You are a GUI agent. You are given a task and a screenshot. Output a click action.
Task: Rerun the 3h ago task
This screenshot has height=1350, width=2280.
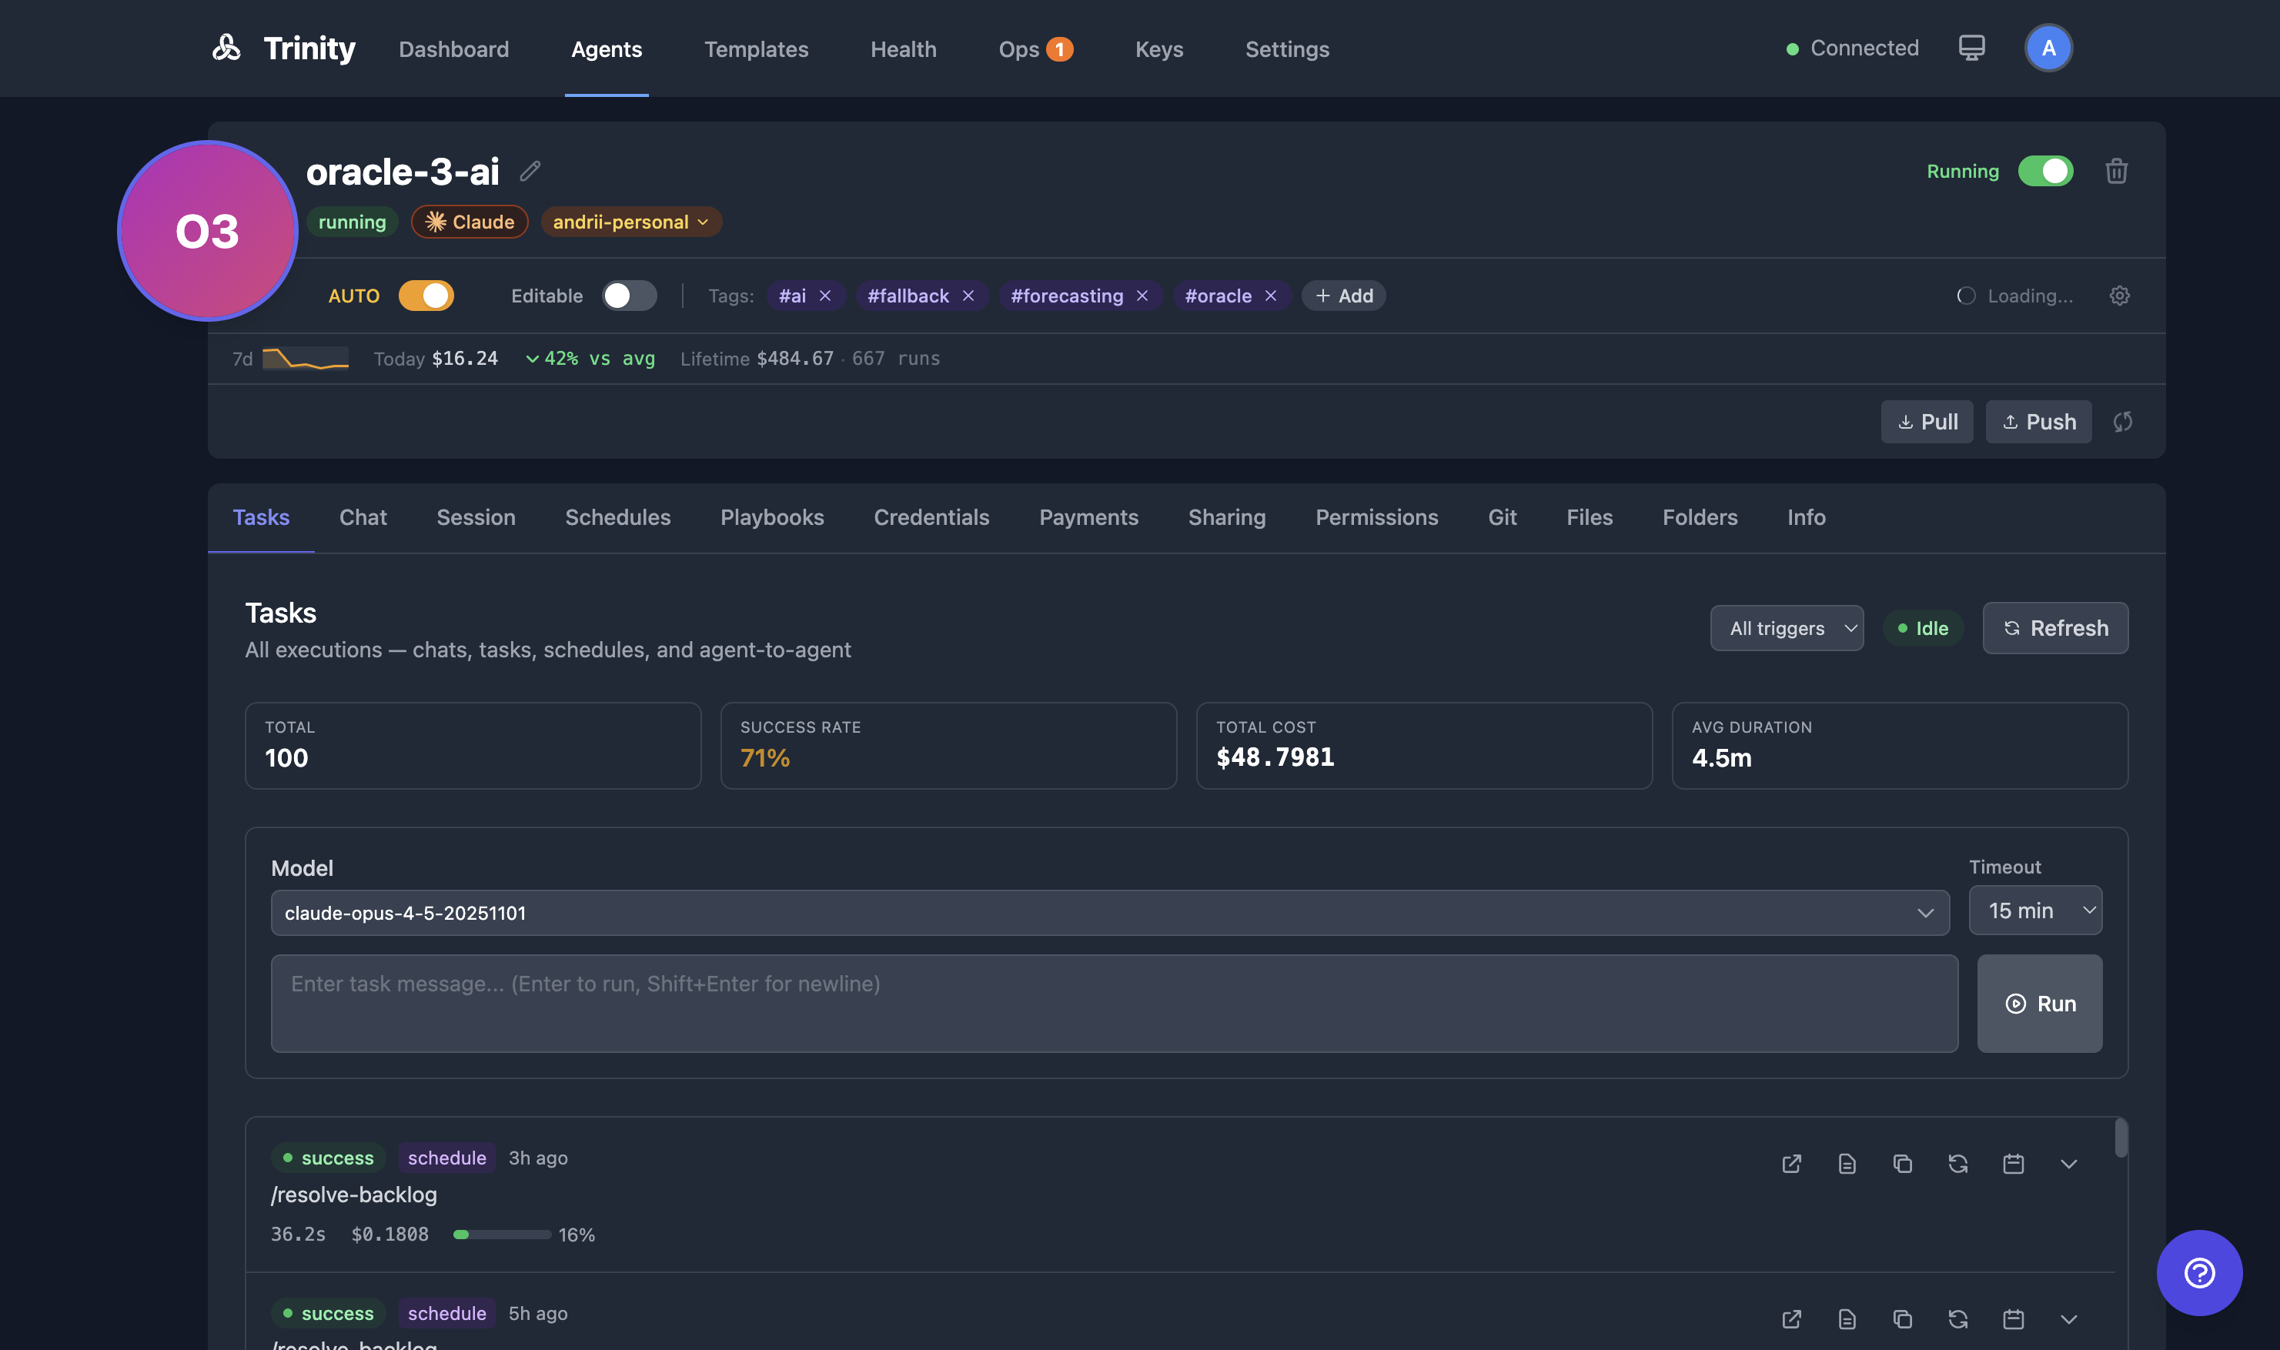pyautogui.click(x=1957, y=1164)
